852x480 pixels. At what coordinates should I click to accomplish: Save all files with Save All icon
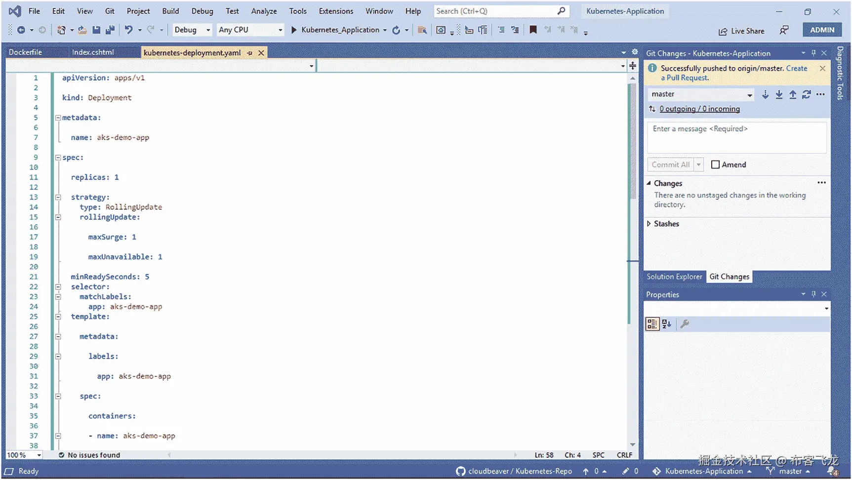pyautogui.click(x=110, y=30)
